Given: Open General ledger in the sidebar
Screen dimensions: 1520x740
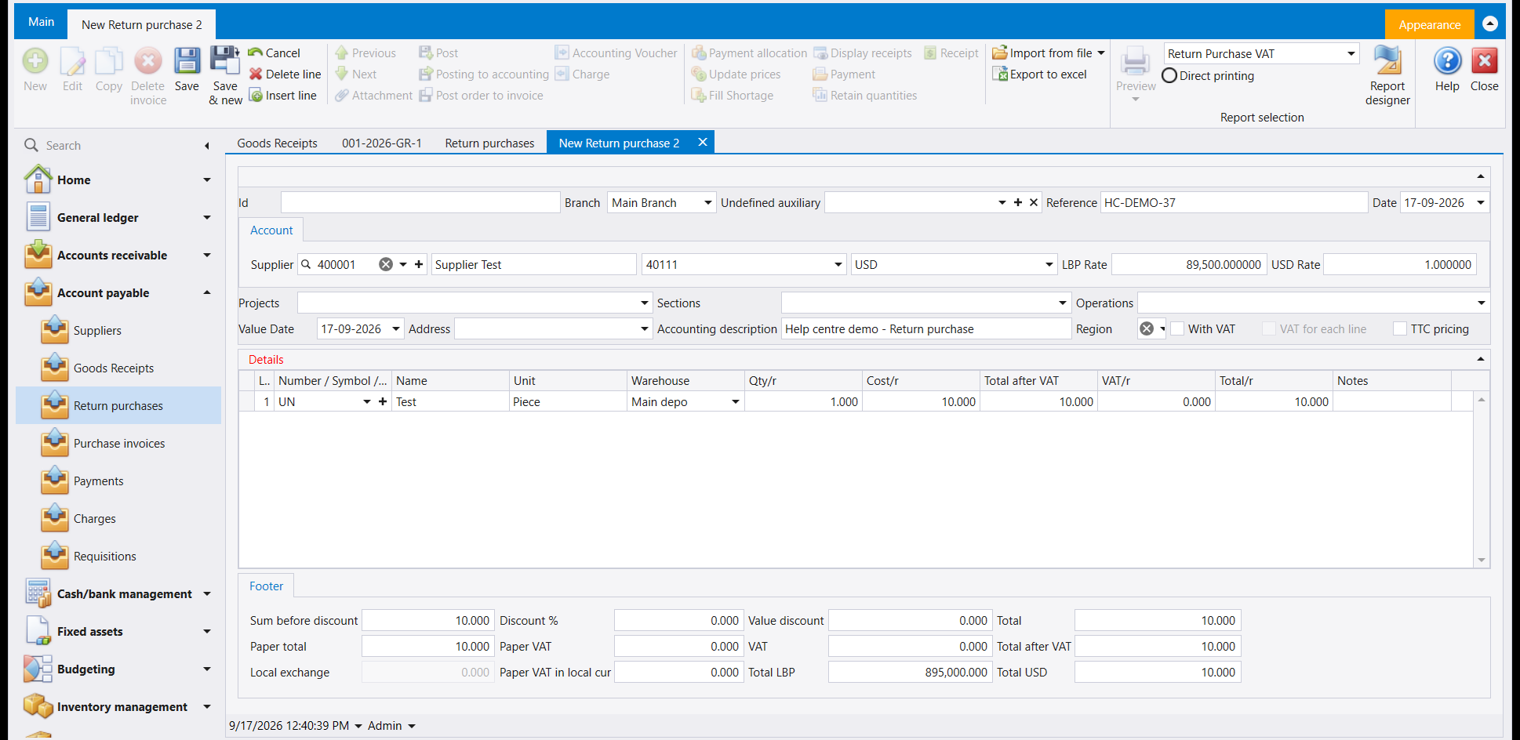Looking at the screenshot, I should [x=118, y=218].
